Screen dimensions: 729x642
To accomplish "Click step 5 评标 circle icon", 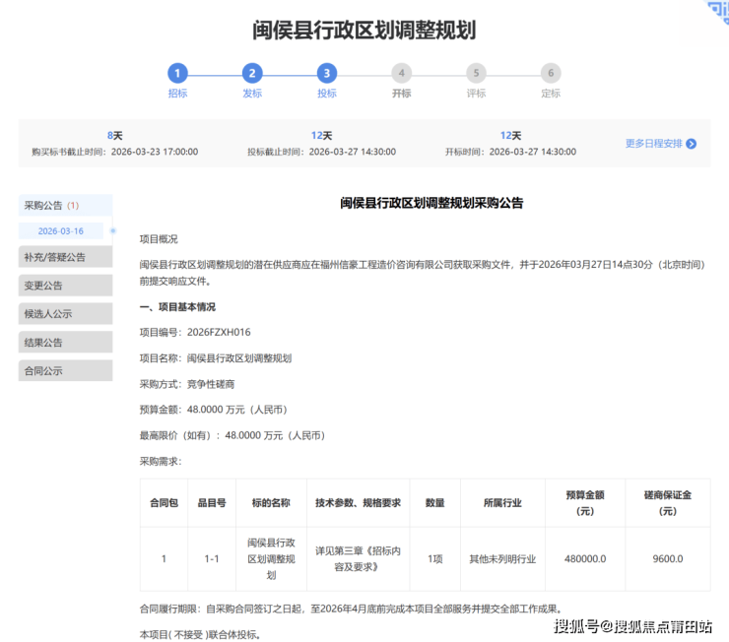I will [476, 73].
